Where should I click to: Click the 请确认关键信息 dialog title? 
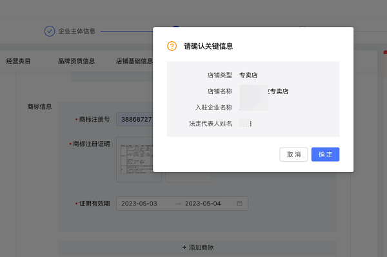tap(208, 46)
